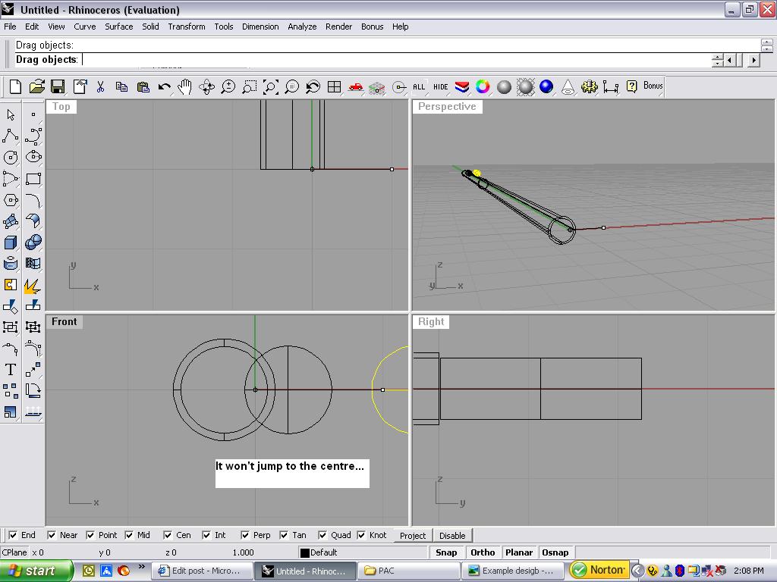Open the Front viewport title menu
The image size is (777, 582).
(64, 322)
